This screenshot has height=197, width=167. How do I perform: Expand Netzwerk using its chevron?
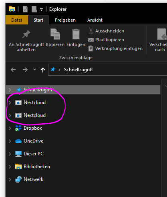10,179
